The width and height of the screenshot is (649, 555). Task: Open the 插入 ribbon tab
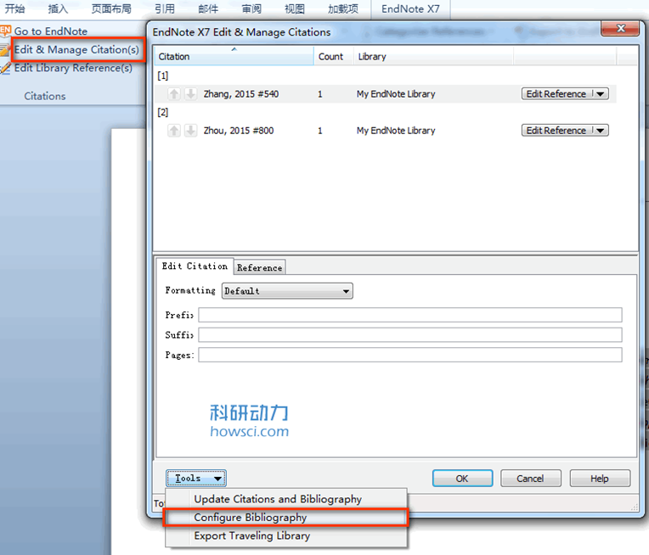pyautogui.click(x=58, y=8)
